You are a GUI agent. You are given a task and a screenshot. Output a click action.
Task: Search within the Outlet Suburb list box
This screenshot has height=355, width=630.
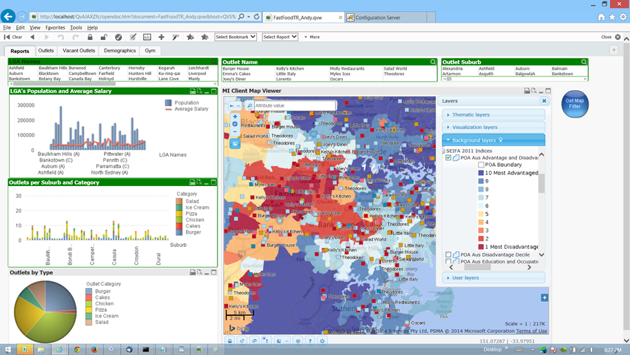point(584,62)
